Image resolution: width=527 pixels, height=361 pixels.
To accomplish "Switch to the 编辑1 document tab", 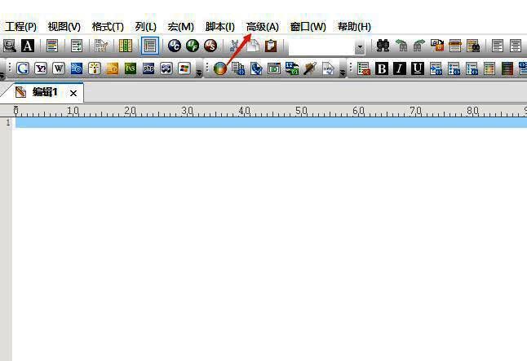I will (44, 92).
